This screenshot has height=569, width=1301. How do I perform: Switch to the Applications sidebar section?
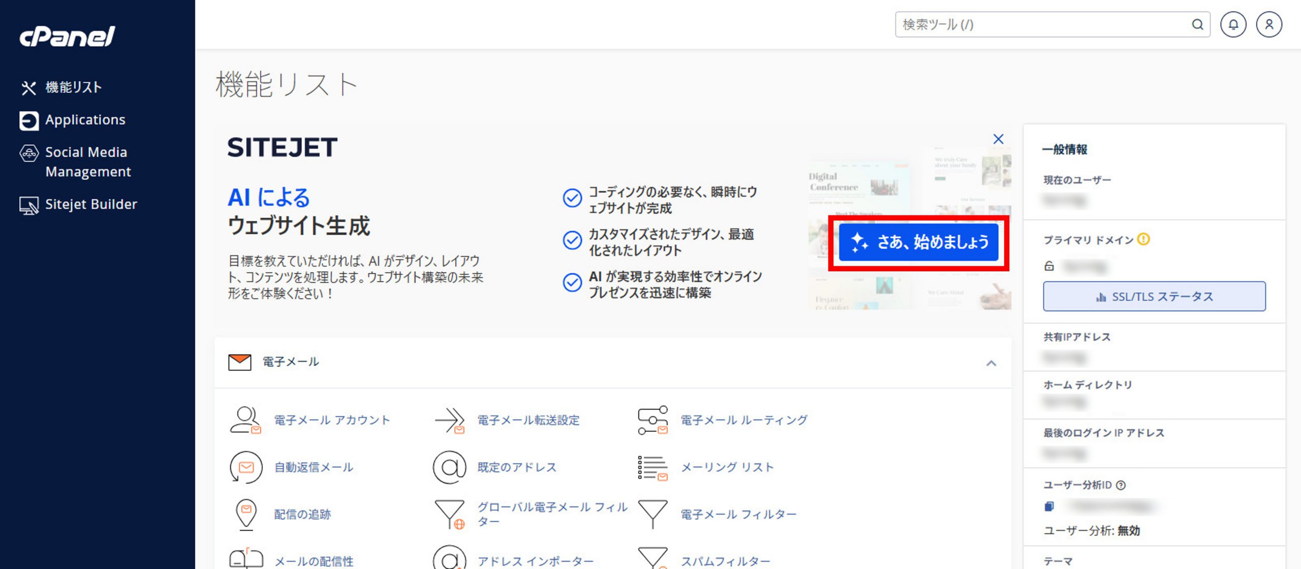[x=85, y=120]
